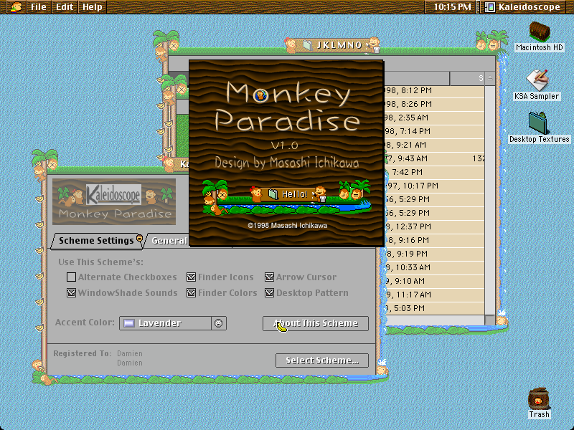Click the Hello! sample title bar in splash
This screenshot has width=574, height=430.
coord(288,194)
